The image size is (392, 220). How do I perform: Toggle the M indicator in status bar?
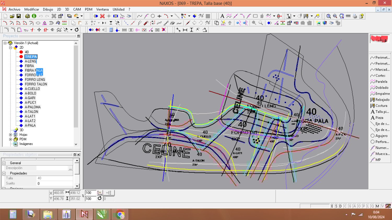[377, 206]
